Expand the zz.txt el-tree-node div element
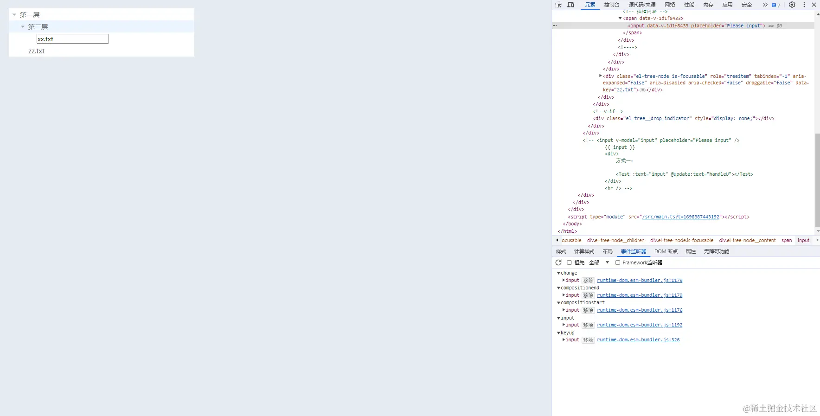820x416 pixels. pos(600,76)
